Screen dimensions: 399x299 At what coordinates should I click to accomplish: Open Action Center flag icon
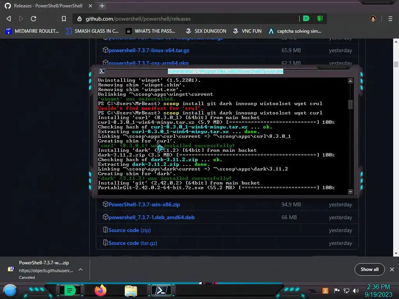[337, 290]
